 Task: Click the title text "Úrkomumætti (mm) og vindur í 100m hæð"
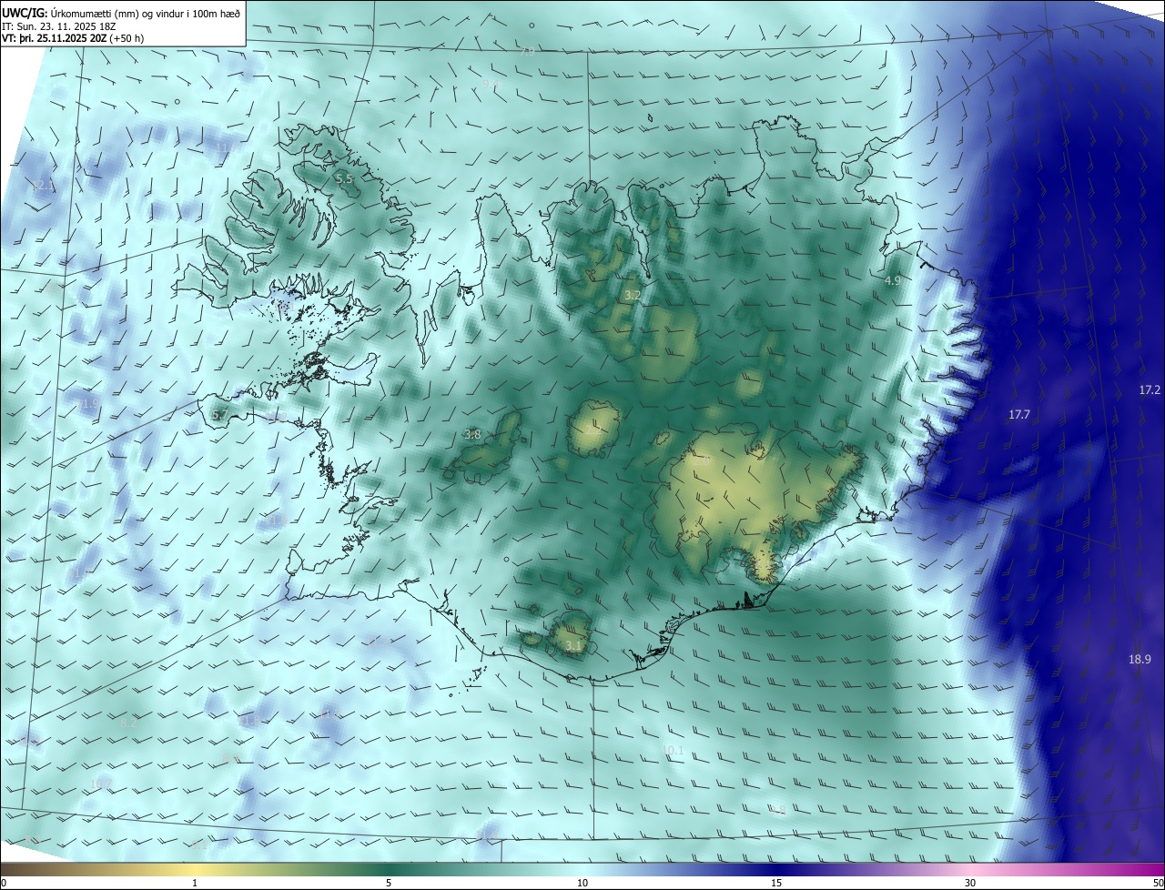point(145,12)
